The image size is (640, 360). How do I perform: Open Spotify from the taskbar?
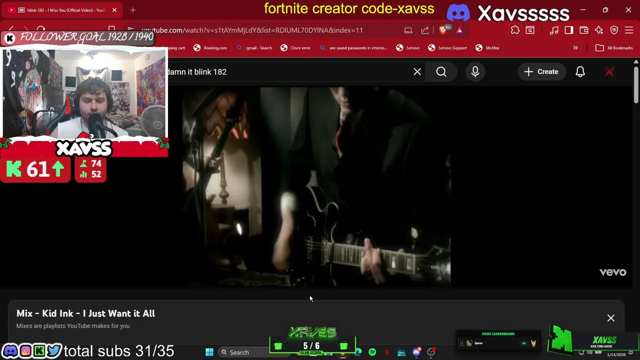pyautogui.click(x=372, y=352)
